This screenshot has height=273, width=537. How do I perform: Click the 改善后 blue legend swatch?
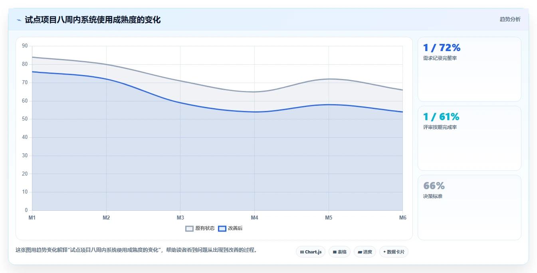click(222, 228)
